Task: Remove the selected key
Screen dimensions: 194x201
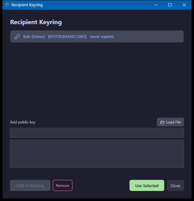Action: [x=63, y=186]
